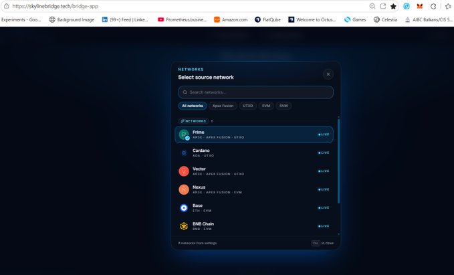Screen dimensions: 454x275
Task: Click the LIVE status on Nexus row
Action: 324,189
